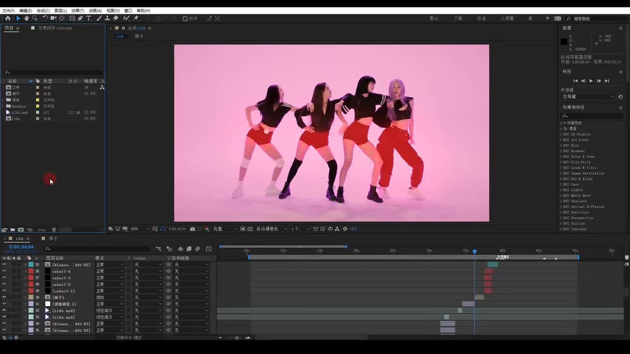630x354 pixels.
Task: Select the Eraser tool
Action: coord(116,18)
